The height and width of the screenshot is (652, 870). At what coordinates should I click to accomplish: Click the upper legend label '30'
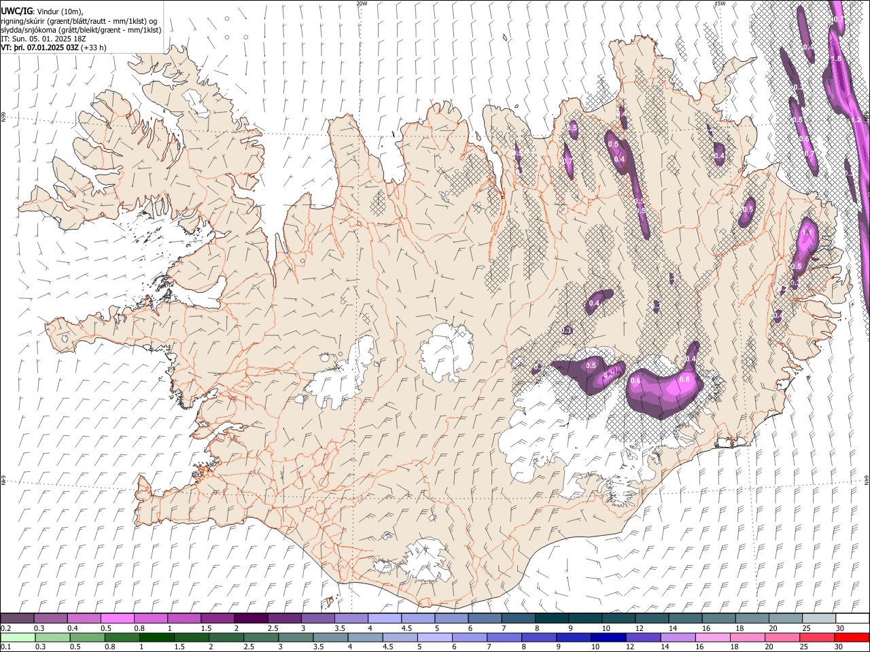tap(840, 629)
